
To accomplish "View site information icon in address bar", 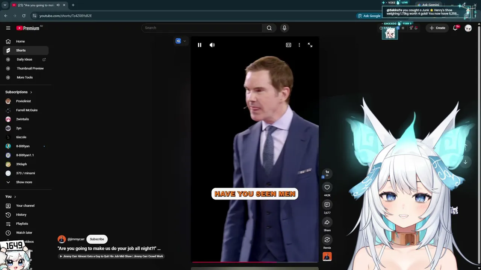I will pos(34,16).
